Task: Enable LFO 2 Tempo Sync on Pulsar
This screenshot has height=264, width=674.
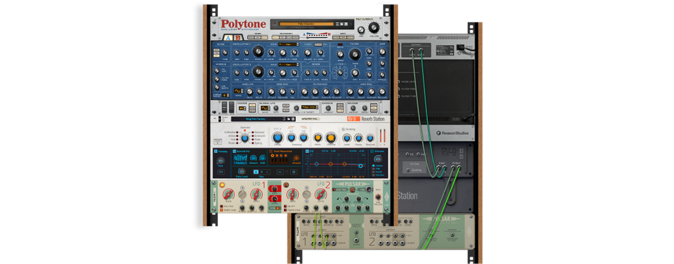Action: (x=286, y=210)
